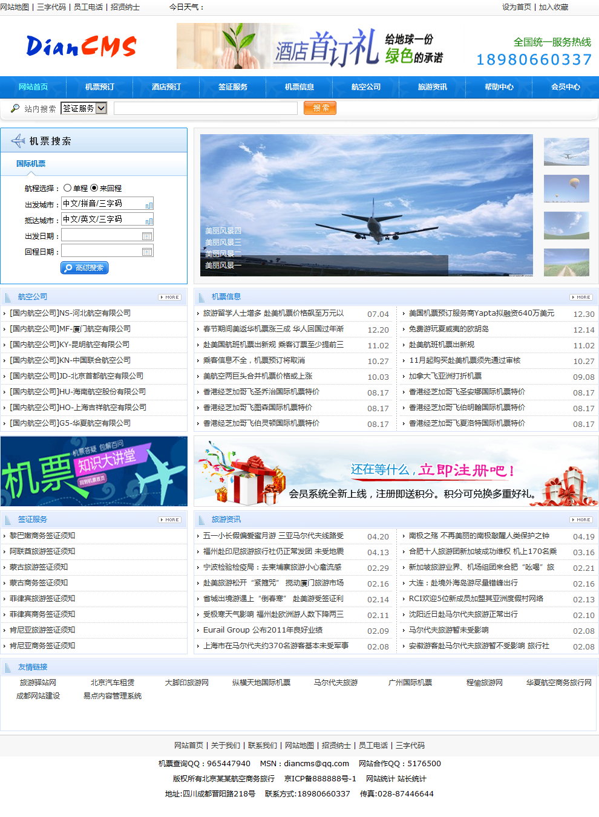The height and width of the screenshot is (817, 599).
Task: Open MORE icon for 旅游资讯 section
Action: 581,520
